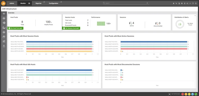The width and height of the screenshot is (199, 96).
Task: Open the question mark help icon
Action: (x=193, y=3)
